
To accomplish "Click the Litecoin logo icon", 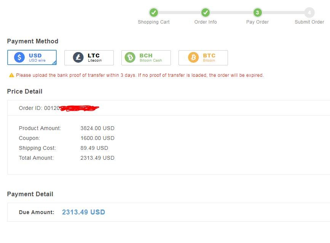I will [x=78, y=57].
